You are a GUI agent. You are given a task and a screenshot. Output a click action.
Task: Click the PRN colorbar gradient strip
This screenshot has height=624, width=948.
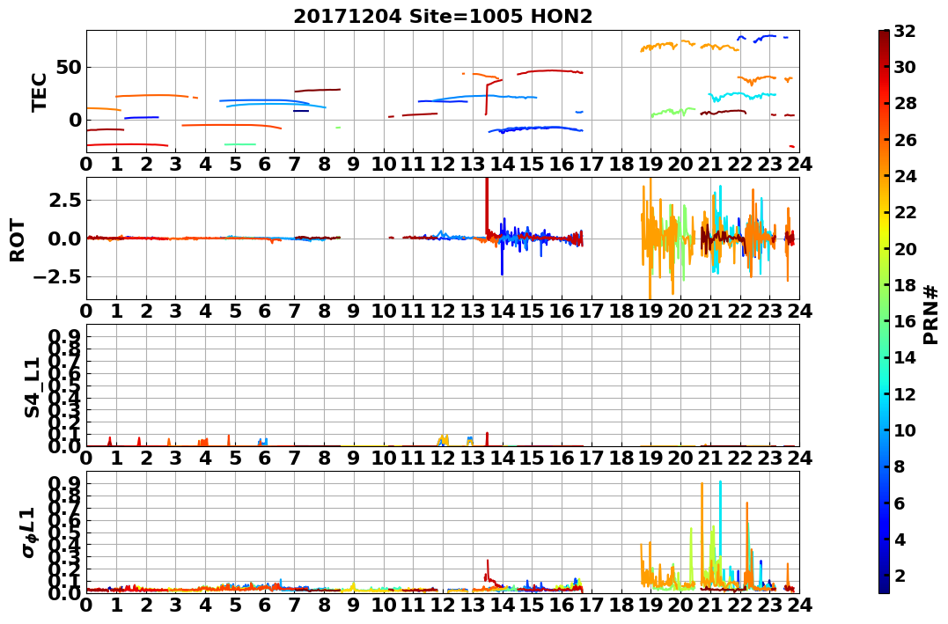(884, 312)
